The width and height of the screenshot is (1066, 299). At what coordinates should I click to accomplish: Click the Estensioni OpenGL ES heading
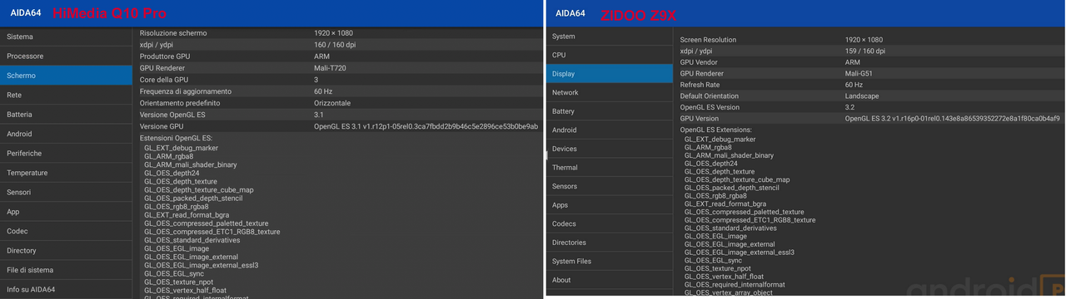[x=177, y=137]
